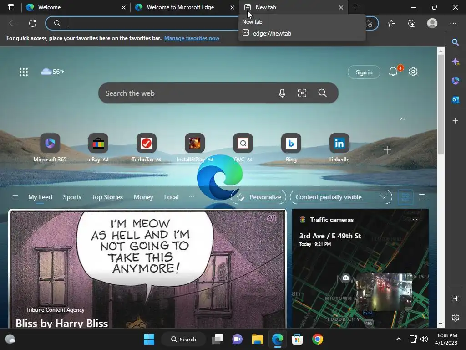The width and height of the screenshot is (466, 350).
Task: Click scrollbar down arrow
Action: click(441, 324)
